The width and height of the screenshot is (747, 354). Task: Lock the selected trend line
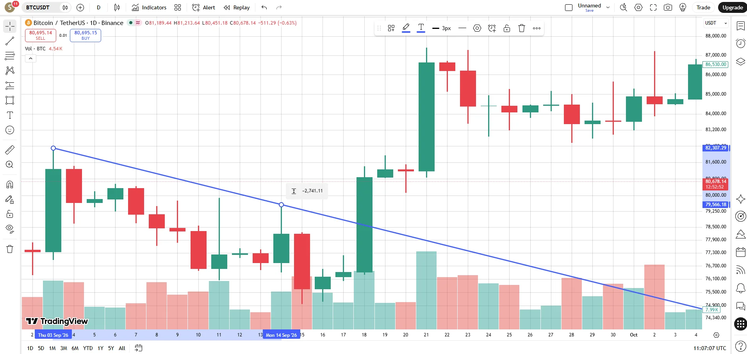507,28
